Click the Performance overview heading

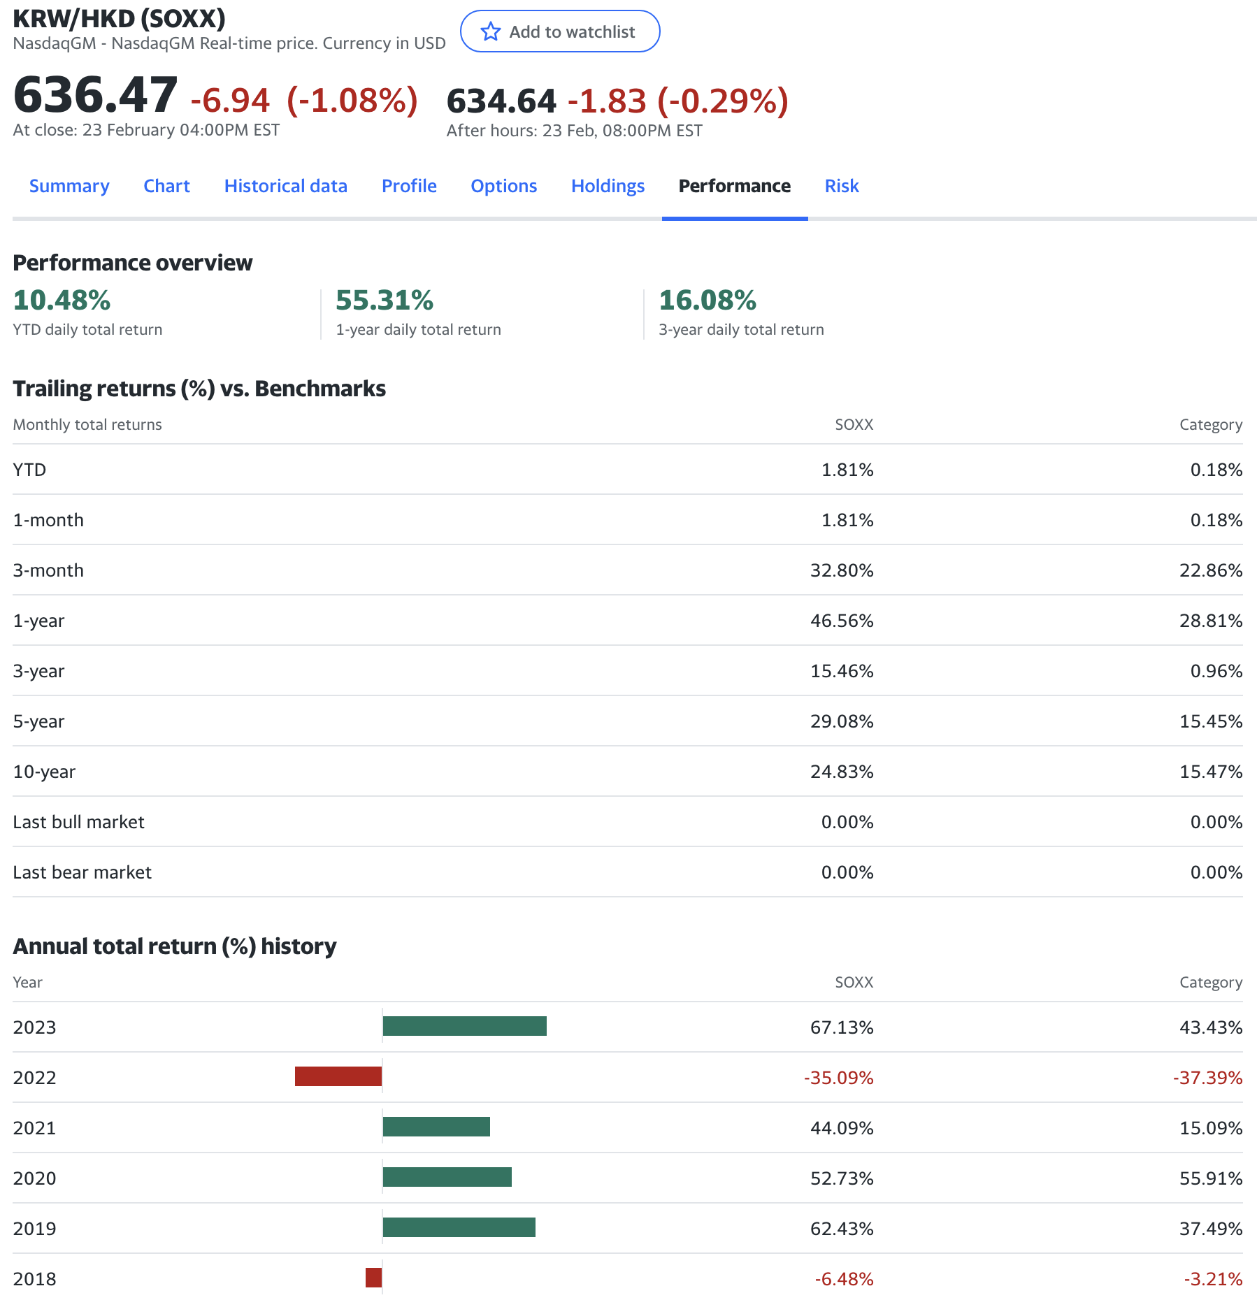tap(133, 263)
